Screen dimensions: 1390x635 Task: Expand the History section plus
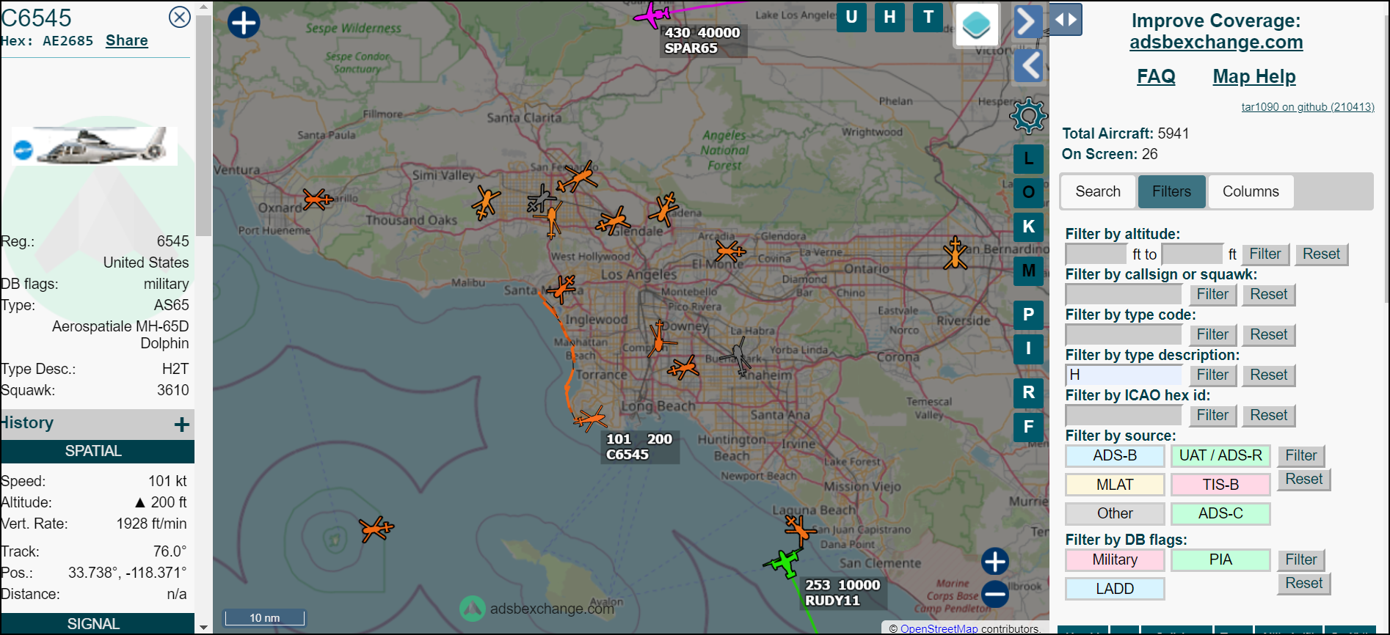(182, 424)
